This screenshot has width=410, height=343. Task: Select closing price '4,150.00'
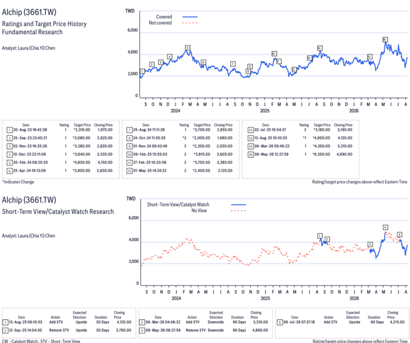coord(105,163)
